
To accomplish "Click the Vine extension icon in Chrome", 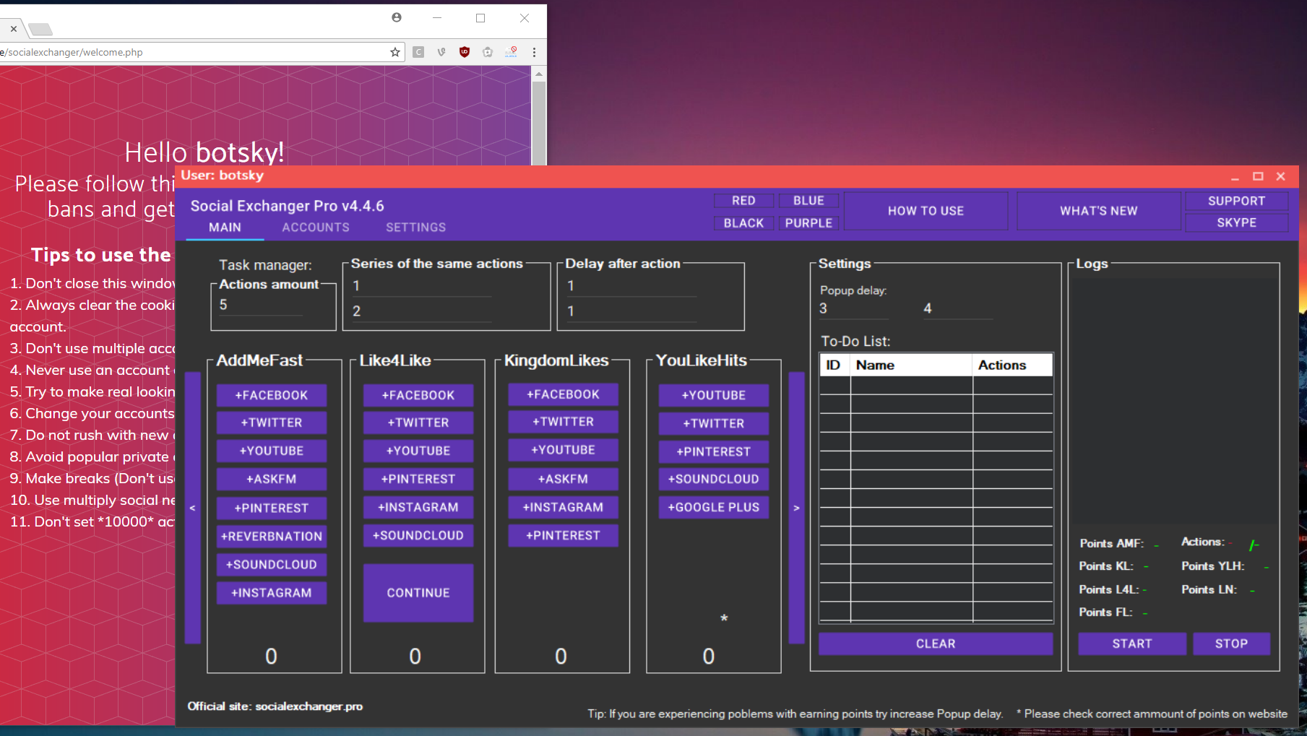I will pos(441,52).
